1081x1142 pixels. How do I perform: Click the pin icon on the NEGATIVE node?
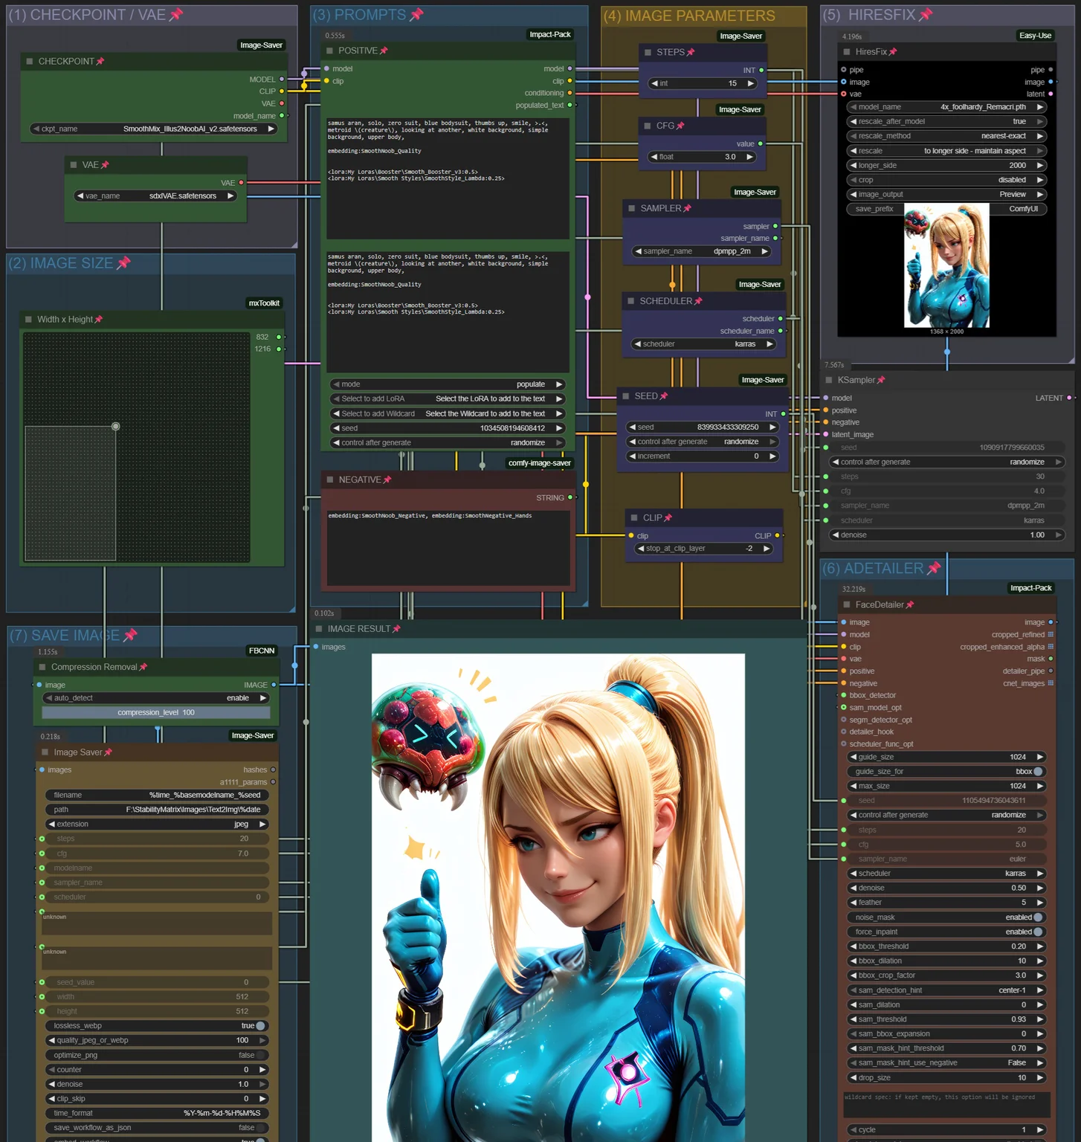387,480
